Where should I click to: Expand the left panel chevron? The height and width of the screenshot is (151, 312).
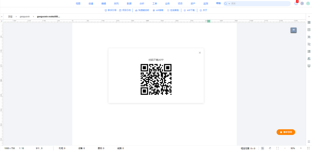tap(2, 17)
